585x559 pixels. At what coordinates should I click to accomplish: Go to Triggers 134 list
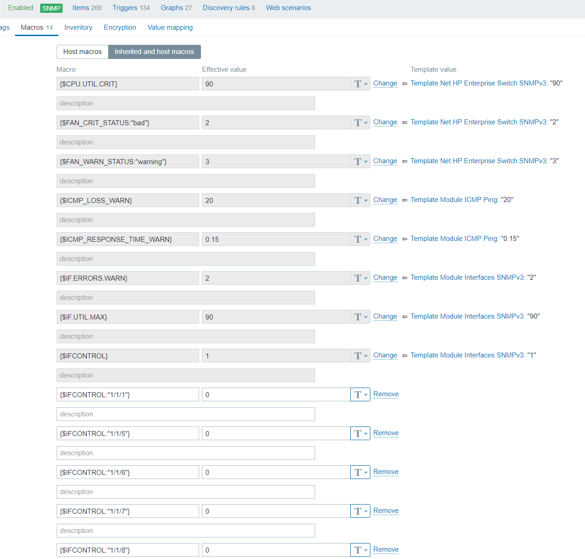pyautogui.click(x=131, y=8)
